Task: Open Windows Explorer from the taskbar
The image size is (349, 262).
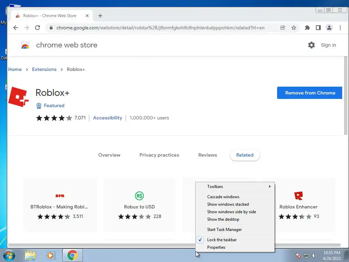Action: pos(30,255)
